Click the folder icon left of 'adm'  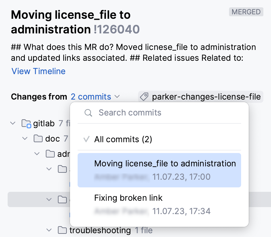(50, 154)
